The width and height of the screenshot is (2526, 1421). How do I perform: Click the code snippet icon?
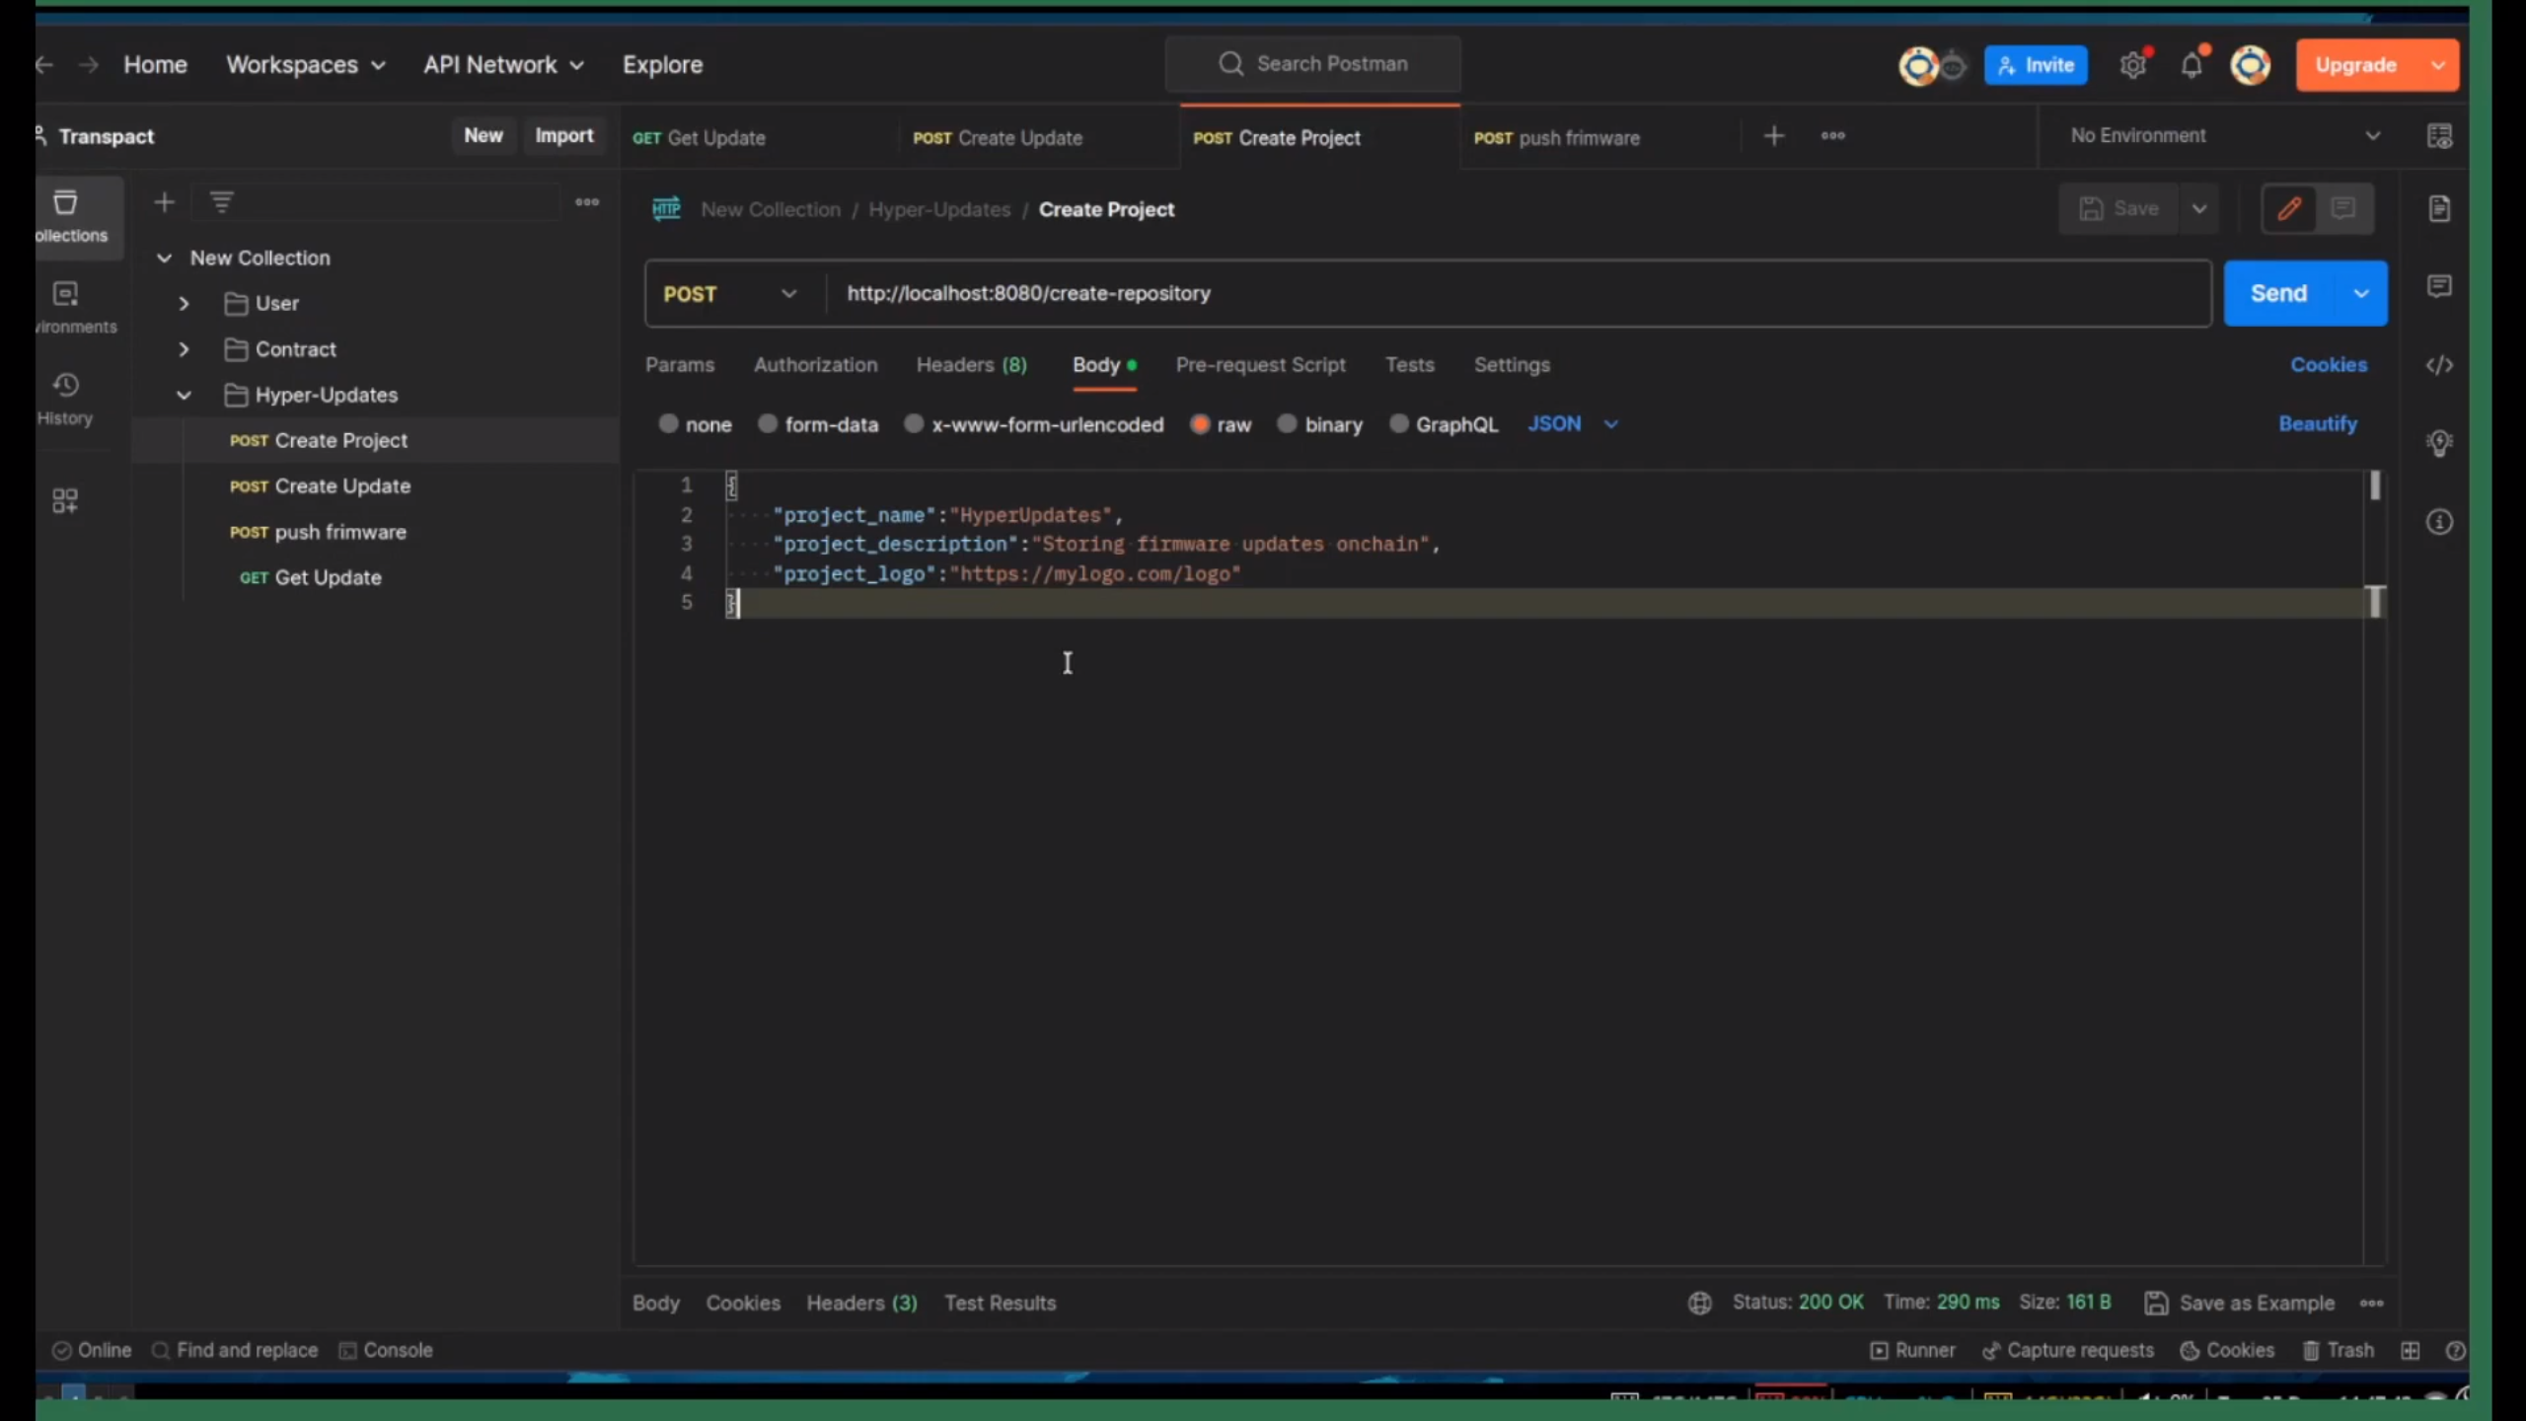pyautogui.click(x=2439, y=365)
